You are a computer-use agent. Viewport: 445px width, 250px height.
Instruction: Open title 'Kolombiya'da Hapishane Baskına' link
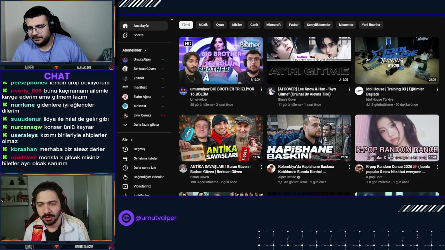[306, 169]
